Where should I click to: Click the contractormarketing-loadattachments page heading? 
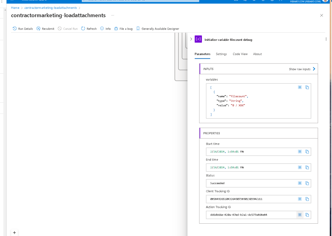click(58, 15)
